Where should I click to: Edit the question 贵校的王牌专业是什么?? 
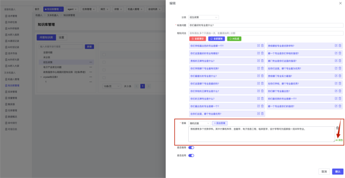pos(259,61)
